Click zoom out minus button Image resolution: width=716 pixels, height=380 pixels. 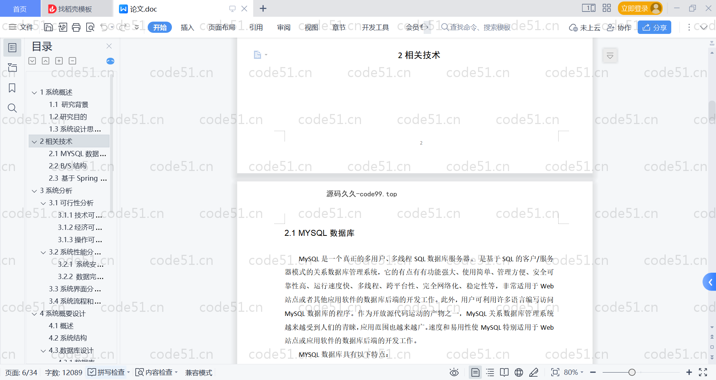pos(593,372)
